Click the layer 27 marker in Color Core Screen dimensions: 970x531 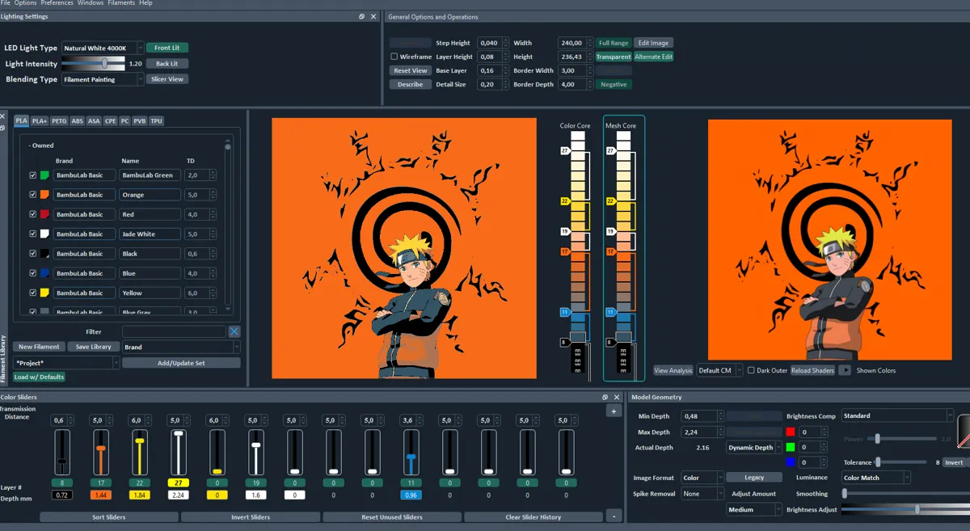click(x=566, y=150)
